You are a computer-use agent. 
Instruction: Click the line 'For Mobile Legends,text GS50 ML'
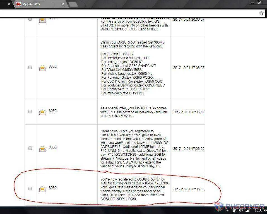(127, 74)
